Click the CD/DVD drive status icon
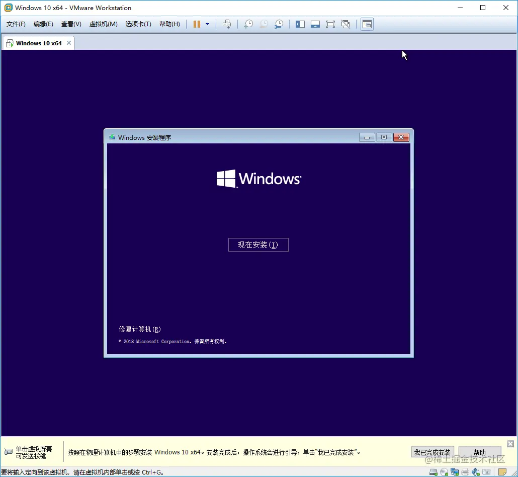Image resolution: width=518 pixels, height=477 pixels. click(x=444, y=472)
